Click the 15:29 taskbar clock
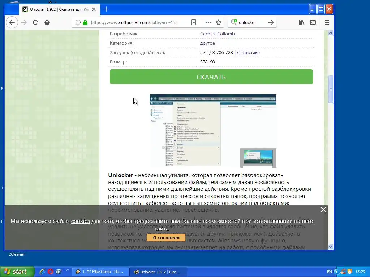The image size is (370, 277). click(360, 272)
